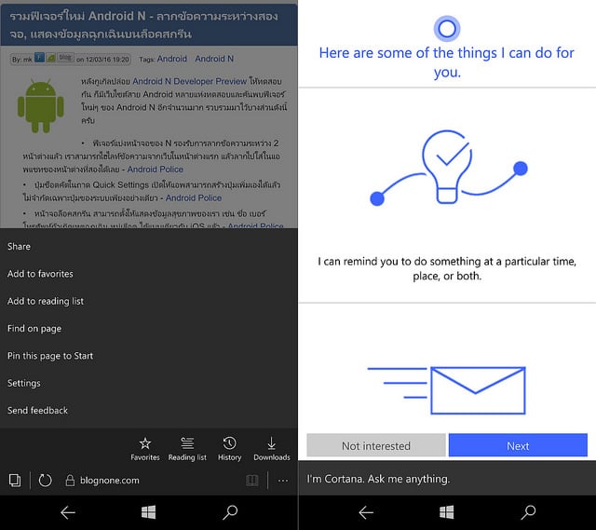Click the author name mk
Image resolution: width=596 pixels, height=530 pixels.
pos(27,60)
